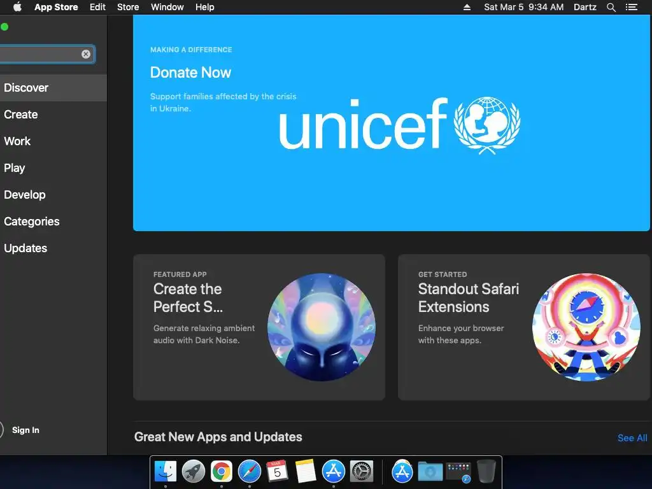Click the Dark Noise circular artwork
Screen dimensions: 652x489
point(322,327)
